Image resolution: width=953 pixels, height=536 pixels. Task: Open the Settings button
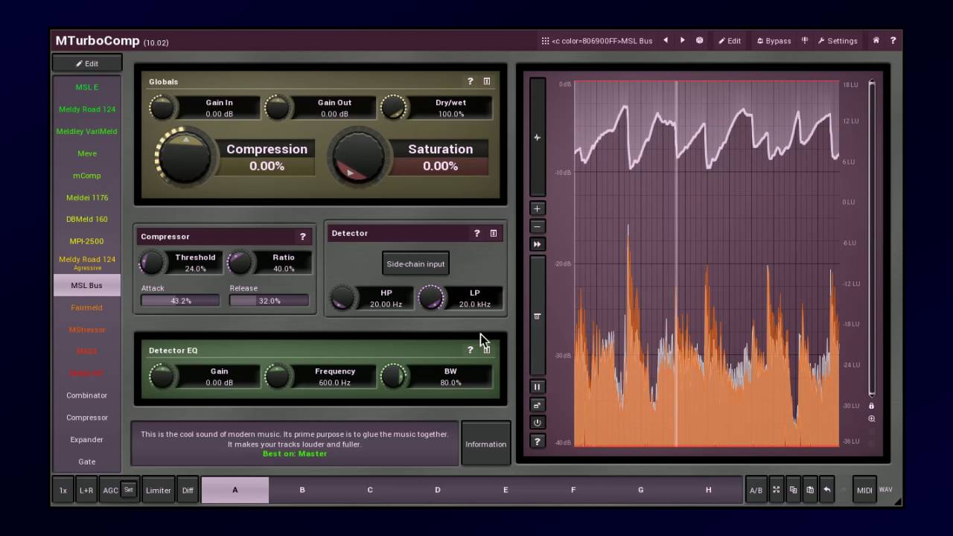(x=838, y=41)
